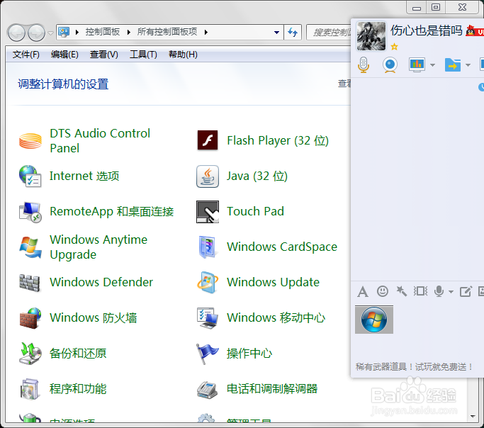Open the RemoteApp 和桌面连接 icon

30,212
